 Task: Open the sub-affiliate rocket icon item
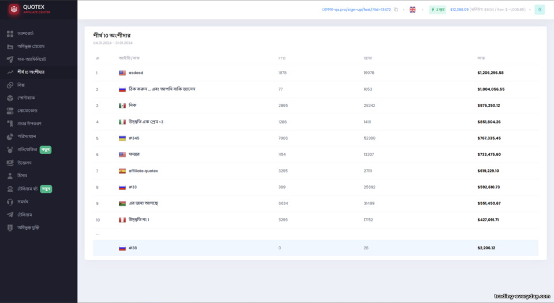point(10,59)
